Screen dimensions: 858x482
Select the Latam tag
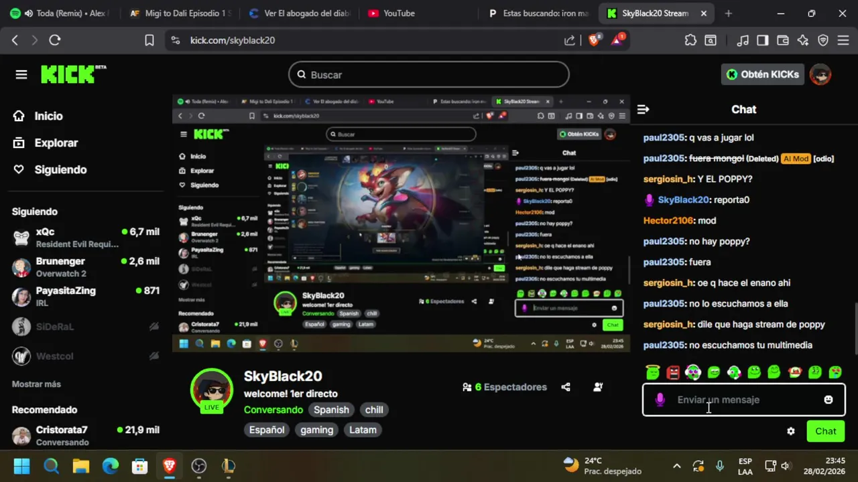pos(363,430)
